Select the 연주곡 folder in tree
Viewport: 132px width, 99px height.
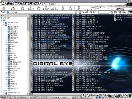click(x=13, y=34)
